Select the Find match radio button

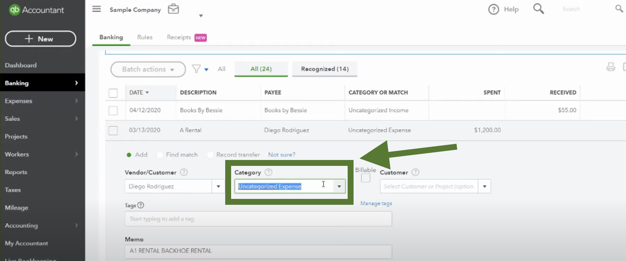point(160,155)
